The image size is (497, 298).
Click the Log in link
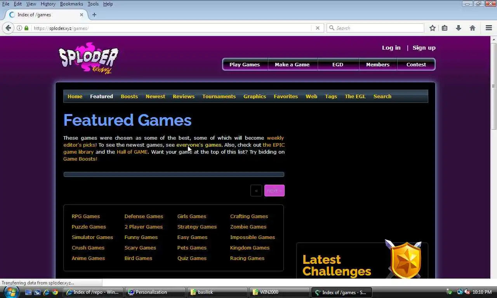point(391,48)
